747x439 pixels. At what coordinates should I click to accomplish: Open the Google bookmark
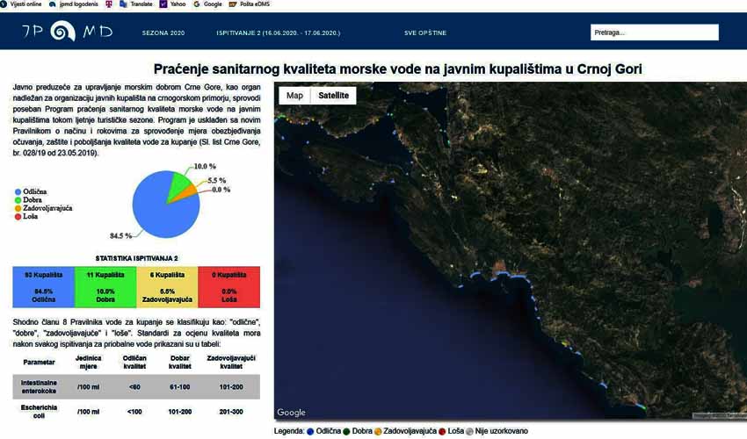tap(207, 4)
